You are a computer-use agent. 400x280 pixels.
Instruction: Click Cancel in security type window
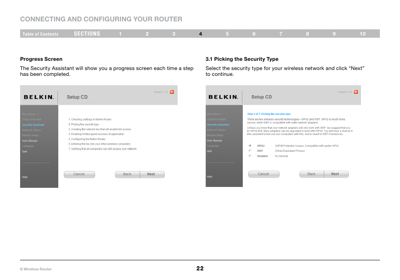(264, 174)
